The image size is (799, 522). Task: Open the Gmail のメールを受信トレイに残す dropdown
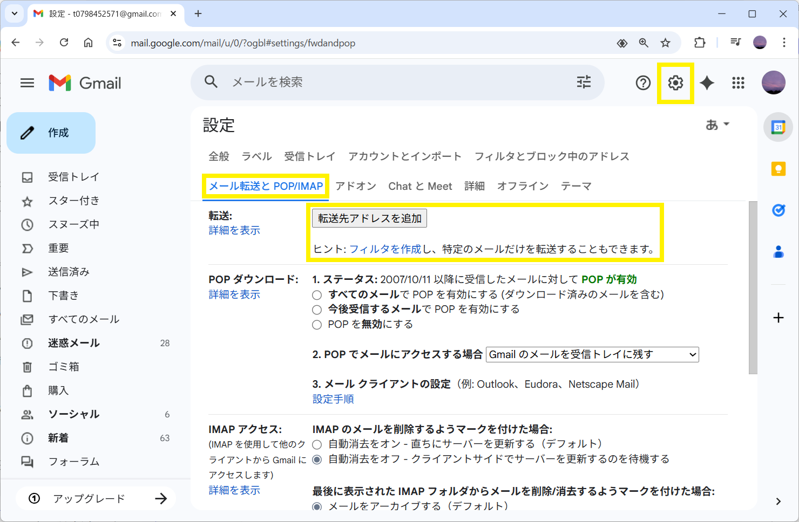tap(592, 354)
